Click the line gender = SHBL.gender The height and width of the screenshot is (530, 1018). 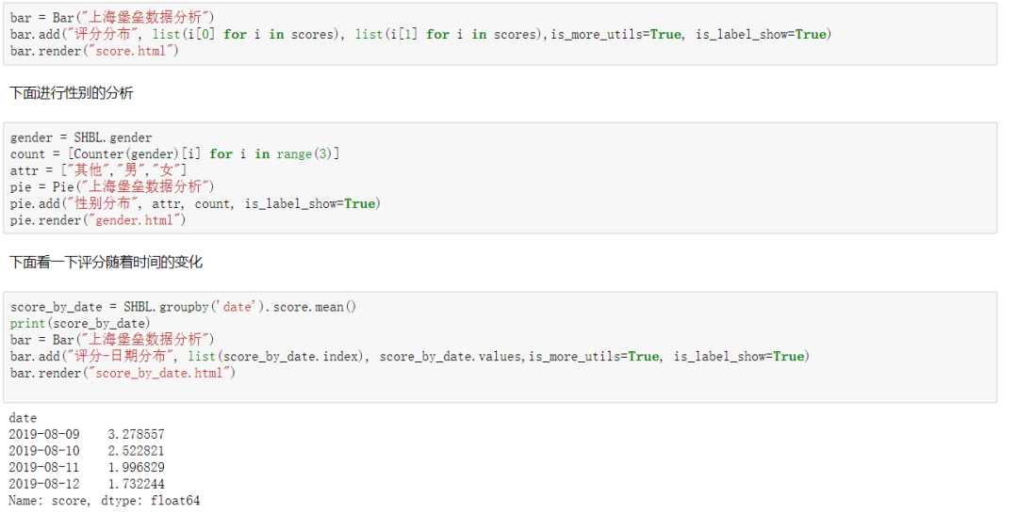pos(81,137)
